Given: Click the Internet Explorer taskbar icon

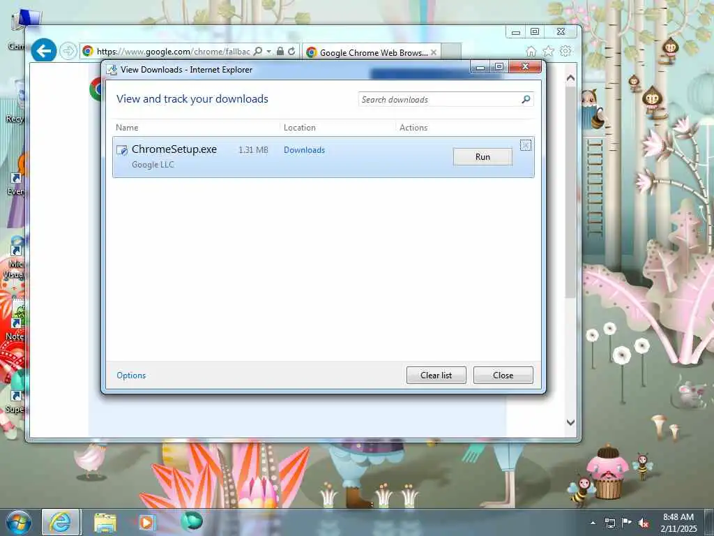Looking at the screenshot, I should (61, 522).
